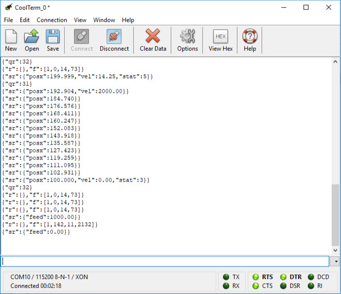Image resolution: width=341 pixels, height=294 pixels.
Task: Expand the command history dropdown arrow
Action: pos(335,261)
